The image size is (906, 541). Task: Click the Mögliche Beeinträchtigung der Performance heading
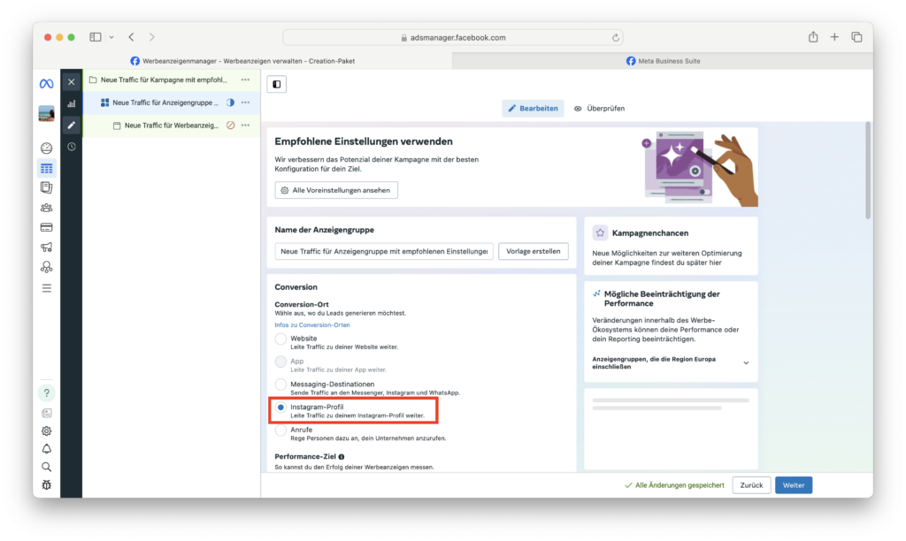pyautogui.click(x=662, y=299)
